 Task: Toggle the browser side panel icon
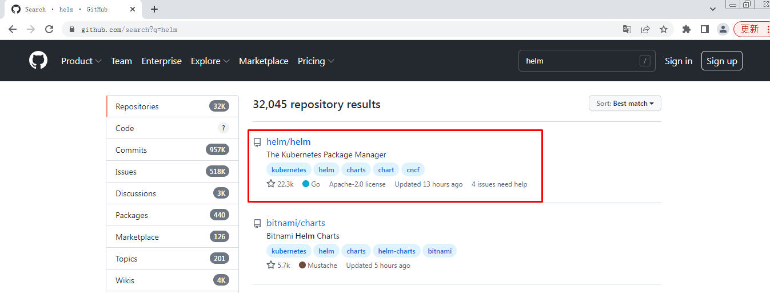point(705,29)
